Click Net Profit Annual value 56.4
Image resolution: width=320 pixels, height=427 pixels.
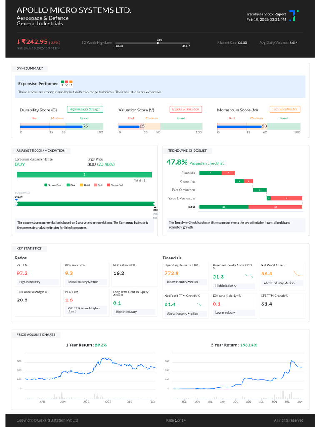(267, 274)
